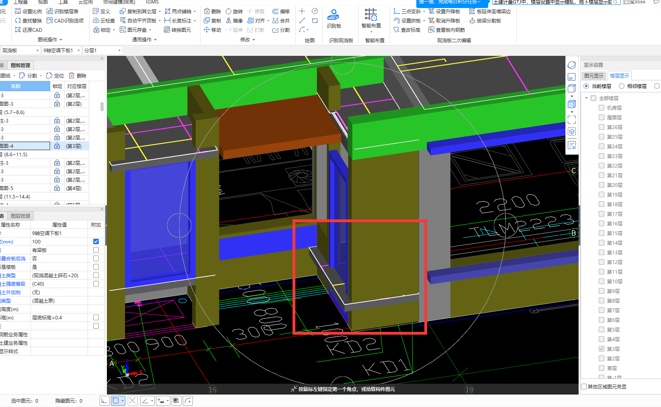The image size is (661, 407).
Task: Enable the 机房层 floor checkbox
Action: click(x=602, y=108)
